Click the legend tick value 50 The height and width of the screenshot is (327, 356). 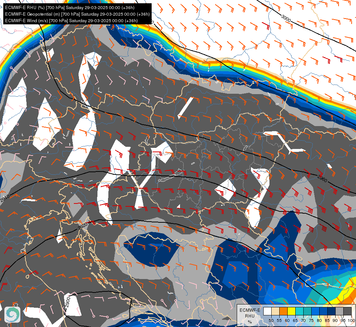tap(271, 320)
